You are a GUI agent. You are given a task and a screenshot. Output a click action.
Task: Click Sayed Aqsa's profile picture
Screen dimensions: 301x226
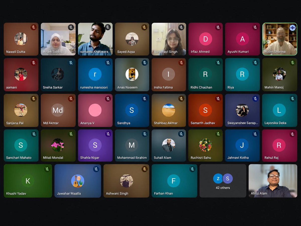tap(132, 39)
